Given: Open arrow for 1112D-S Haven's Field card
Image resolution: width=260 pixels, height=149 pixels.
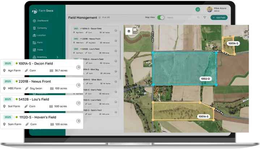Looking at the screenshot, I should click(x=78, y=121).
